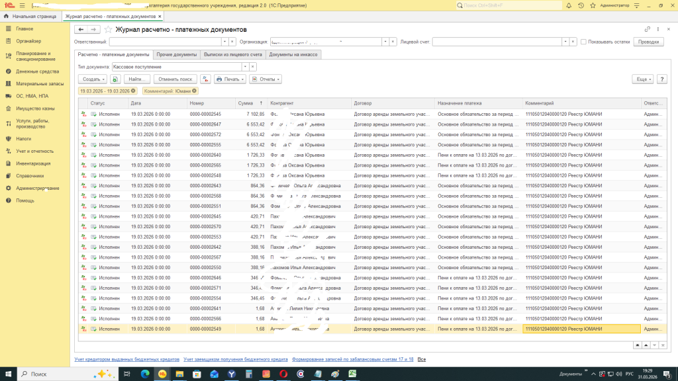This screenshot has height=381, width=678.
Task: Open link Учет кредитором выданных бюджетных кредитов
Action: pos(126,359)
